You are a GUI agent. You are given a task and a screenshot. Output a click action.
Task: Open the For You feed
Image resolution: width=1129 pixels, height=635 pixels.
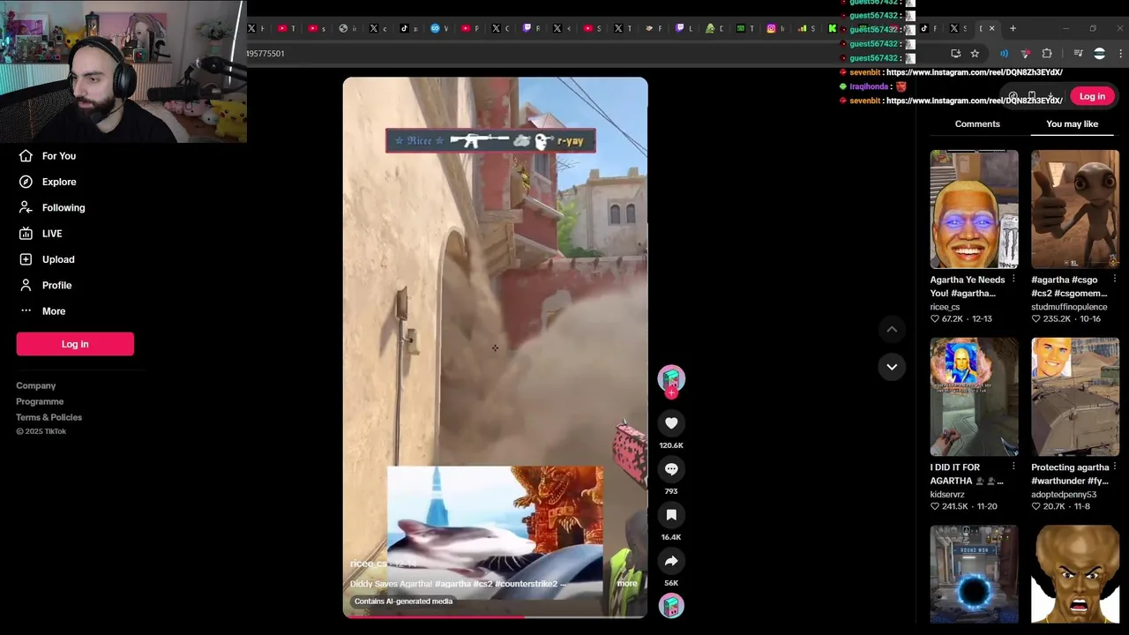pos(59,156)
